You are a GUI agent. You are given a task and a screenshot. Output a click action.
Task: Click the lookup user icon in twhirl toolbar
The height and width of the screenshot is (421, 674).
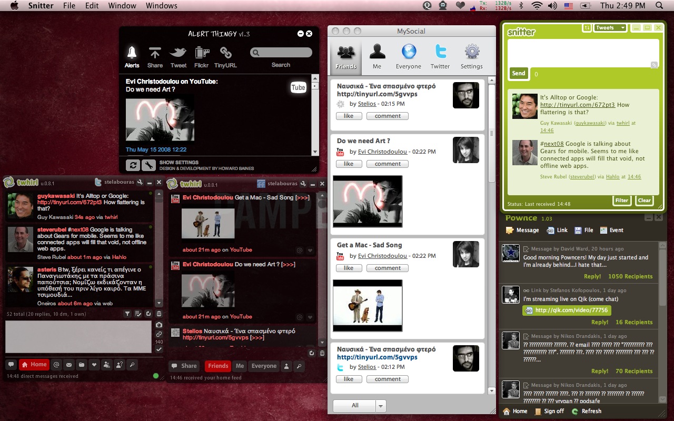click(120, 364)
